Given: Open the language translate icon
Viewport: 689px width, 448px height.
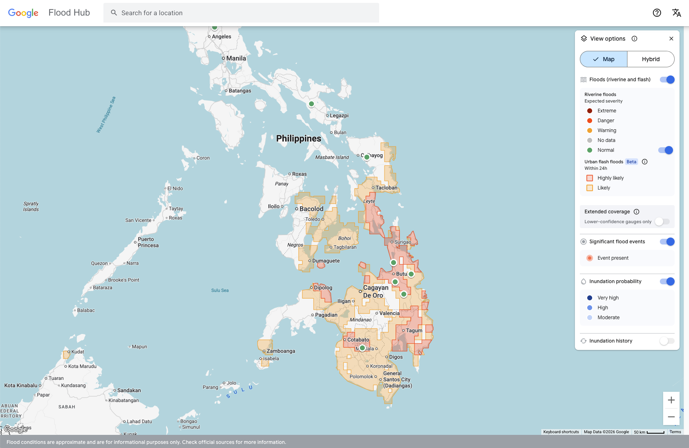Looking at the screenshot, I should (676, 13).
